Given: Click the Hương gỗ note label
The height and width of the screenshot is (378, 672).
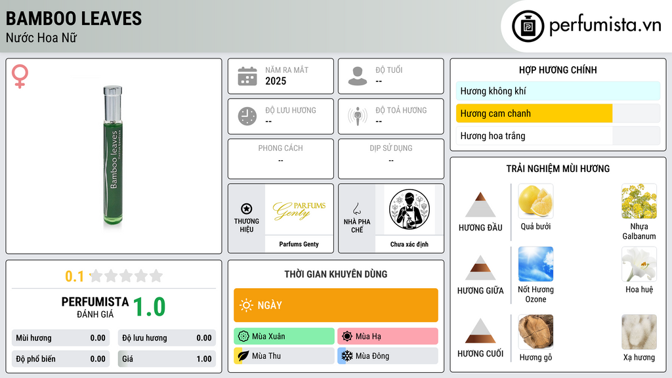Looking at the screenshot, I should (x=535, y=358).
